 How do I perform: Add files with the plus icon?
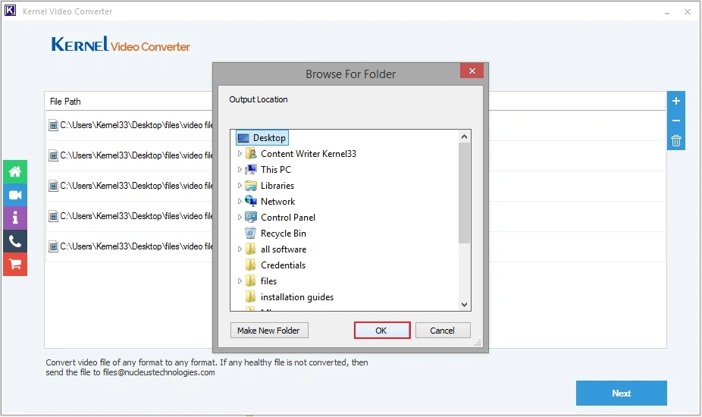676,101
